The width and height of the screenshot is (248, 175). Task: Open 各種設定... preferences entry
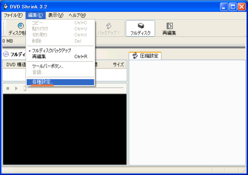pyautogui.click(x=60, y=82)
